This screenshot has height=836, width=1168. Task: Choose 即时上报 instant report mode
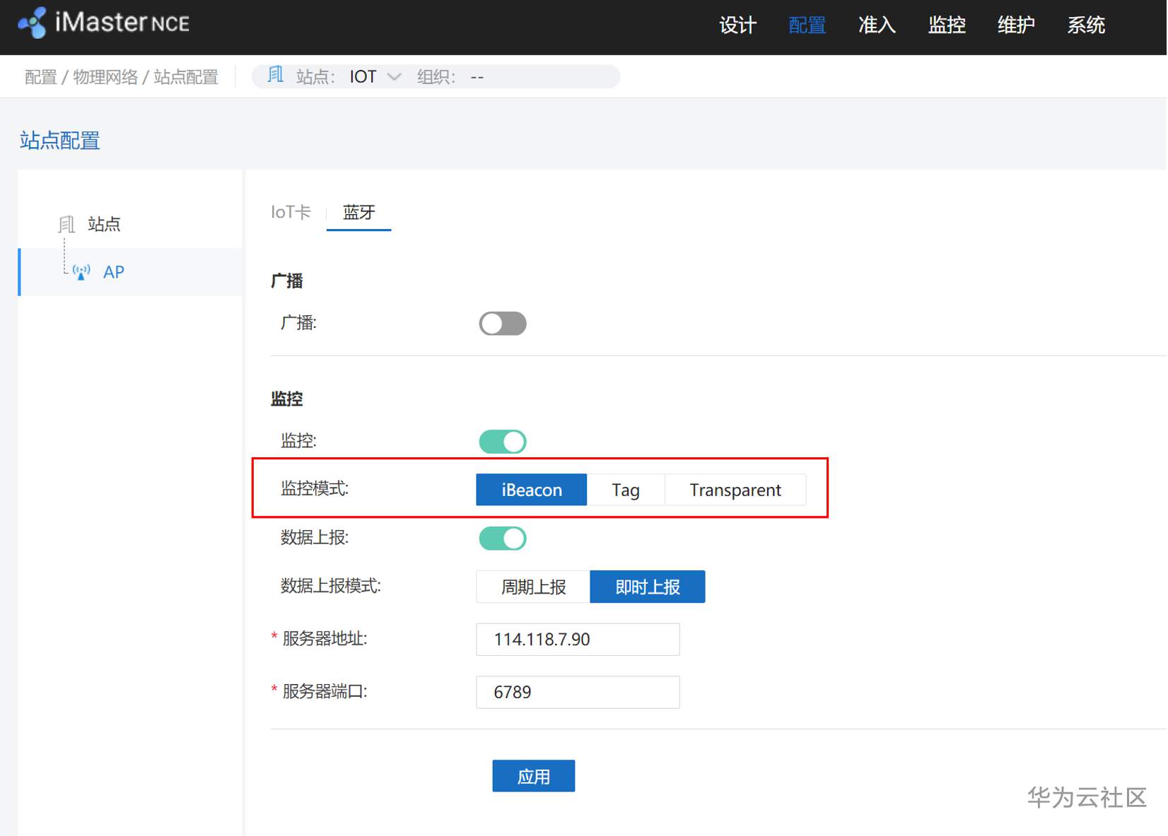(648, 587)
